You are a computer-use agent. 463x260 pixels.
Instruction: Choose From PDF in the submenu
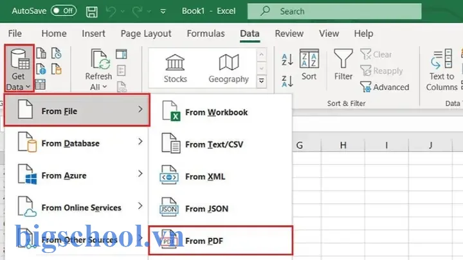pyautogui.click(x=221, y=240)
